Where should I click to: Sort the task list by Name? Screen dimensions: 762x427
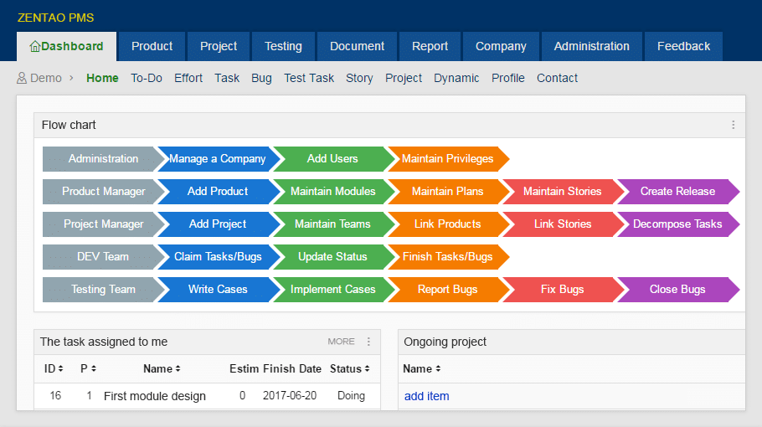pyautogui.click(x=162, y=368)
